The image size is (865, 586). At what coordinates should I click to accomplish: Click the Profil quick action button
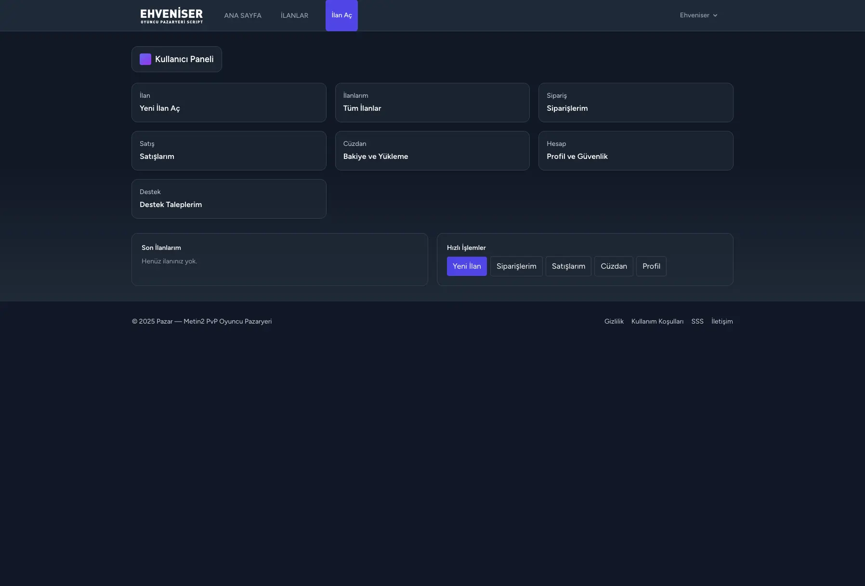651,266
